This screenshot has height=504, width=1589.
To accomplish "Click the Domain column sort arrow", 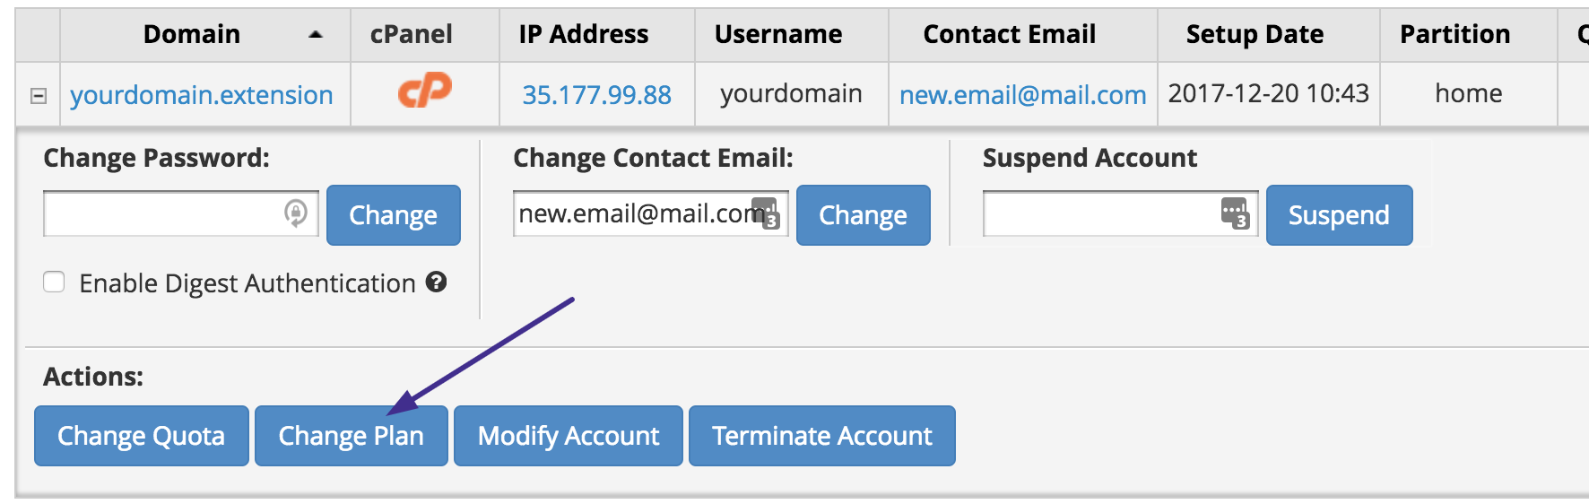I will 315,35.
